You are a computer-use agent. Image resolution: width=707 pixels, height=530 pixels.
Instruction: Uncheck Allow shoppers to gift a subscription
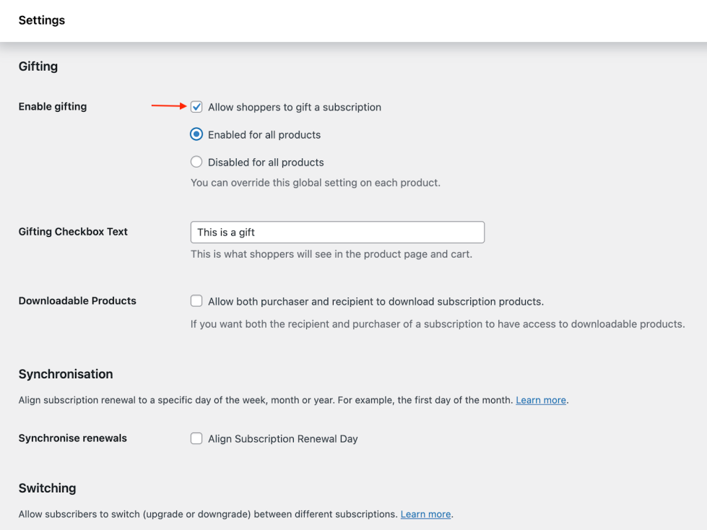click(x=196, y=107)
